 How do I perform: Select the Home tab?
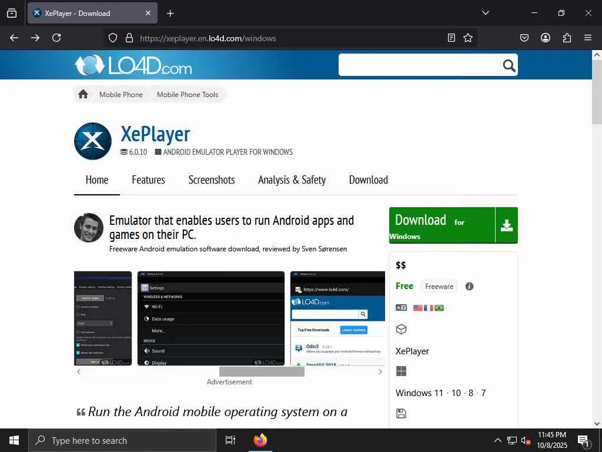click(x=97, y=180)
